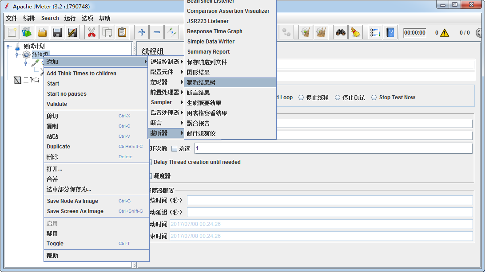Click the Function Helper list icon
Screen dimensions: 485x272
[x=375, y=32]
